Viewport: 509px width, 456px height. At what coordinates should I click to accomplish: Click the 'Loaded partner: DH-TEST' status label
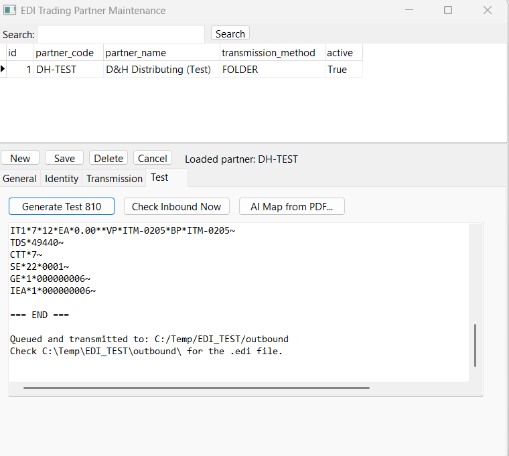tap(241, 159)
